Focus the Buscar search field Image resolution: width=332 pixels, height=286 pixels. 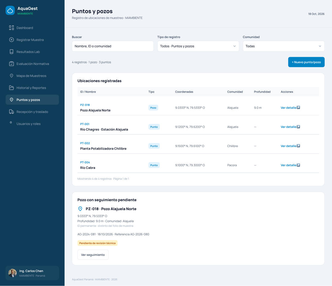(x=113, y=46)
